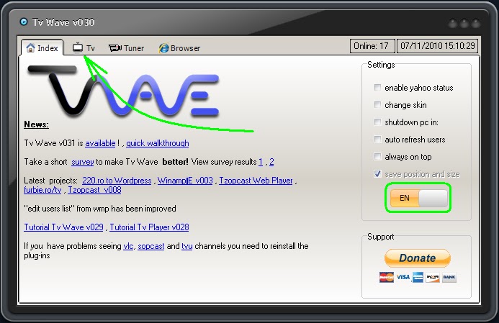Image resolution: width=499 pixels, height=323 pixels.
Task: Tick the change skin checkbox
Action: point(377,104)
